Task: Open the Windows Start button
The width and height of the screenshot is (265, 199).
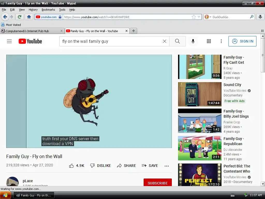Action: click(x=5, y=195)
